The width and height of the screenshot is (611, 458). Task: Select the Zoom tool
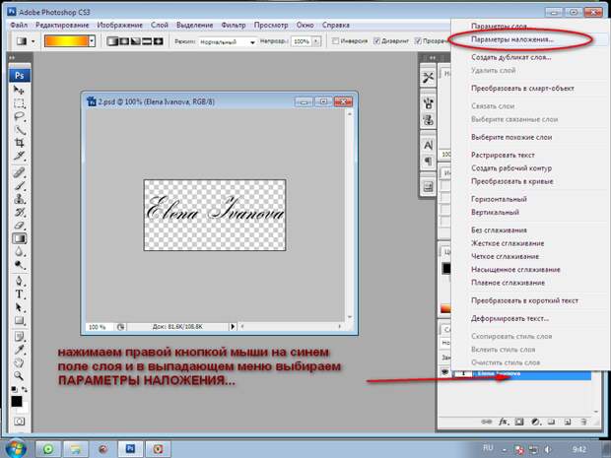tap(19, 376)
